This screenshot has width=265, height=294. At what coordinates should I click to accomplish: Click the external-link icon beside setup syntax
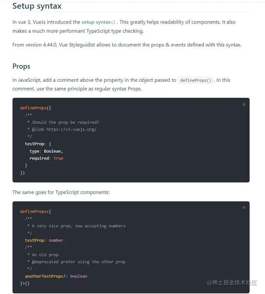coord(113,22)
